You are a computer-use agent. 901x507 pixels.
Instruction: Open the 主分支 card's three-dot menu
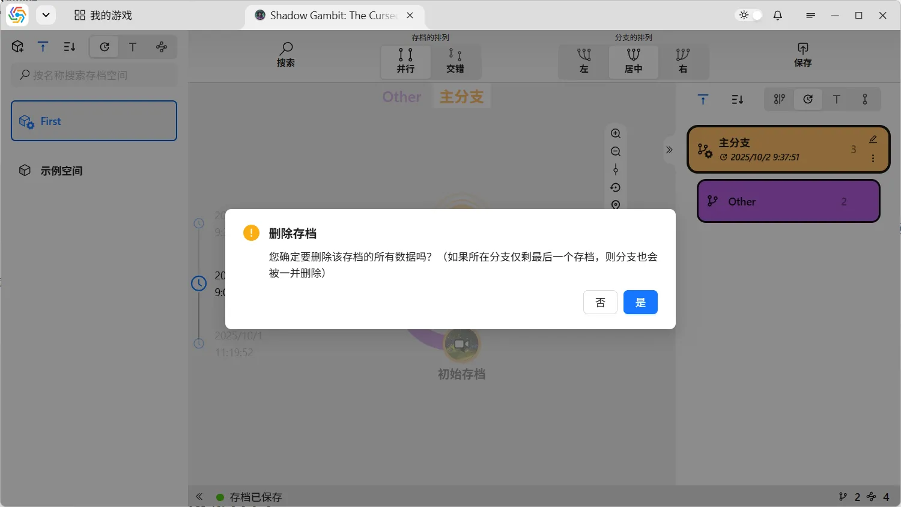click(873, 159)
